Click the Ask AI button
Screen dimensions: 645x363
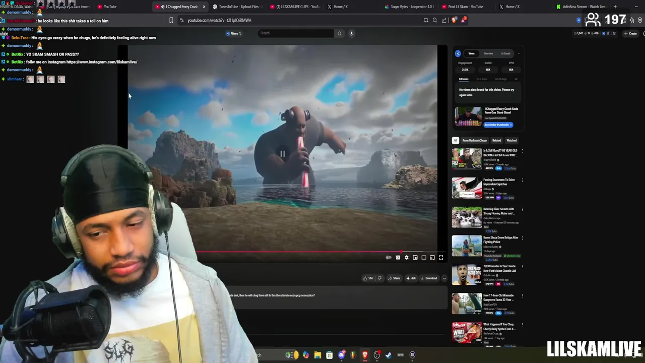pos(411,278)
